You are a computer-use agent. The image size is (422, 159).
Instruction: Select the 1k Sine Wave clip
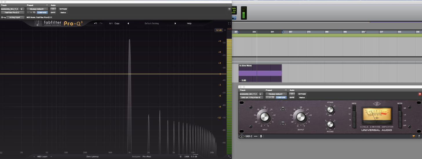pos(260,73)
